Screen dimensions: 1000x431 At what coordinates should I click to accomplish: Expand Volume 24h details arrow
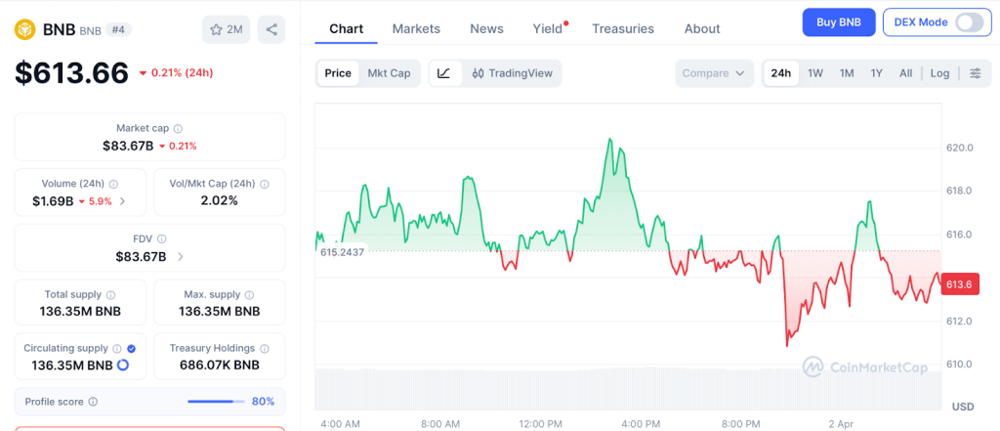pyautogui.click(x=122, y=201)
